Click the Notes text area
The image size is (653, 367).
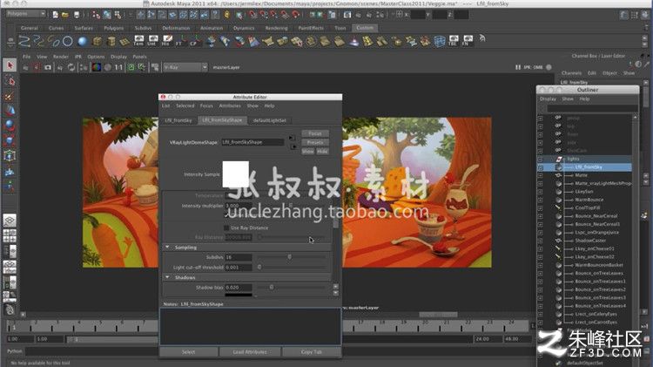[x=250, y=327]
